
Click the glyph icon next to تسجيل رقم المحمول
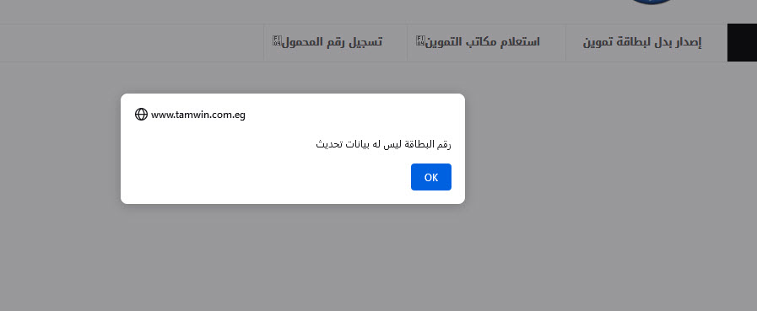tap(277, 40)
